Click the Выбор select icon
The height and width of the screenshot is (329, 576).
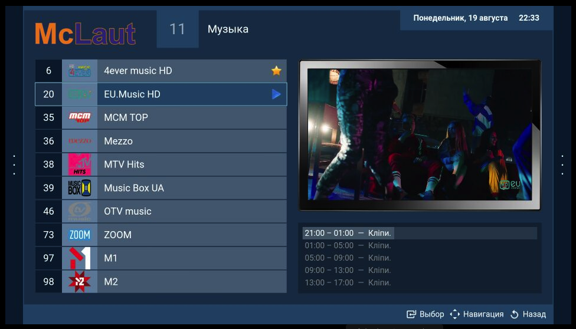pos(411,314)
